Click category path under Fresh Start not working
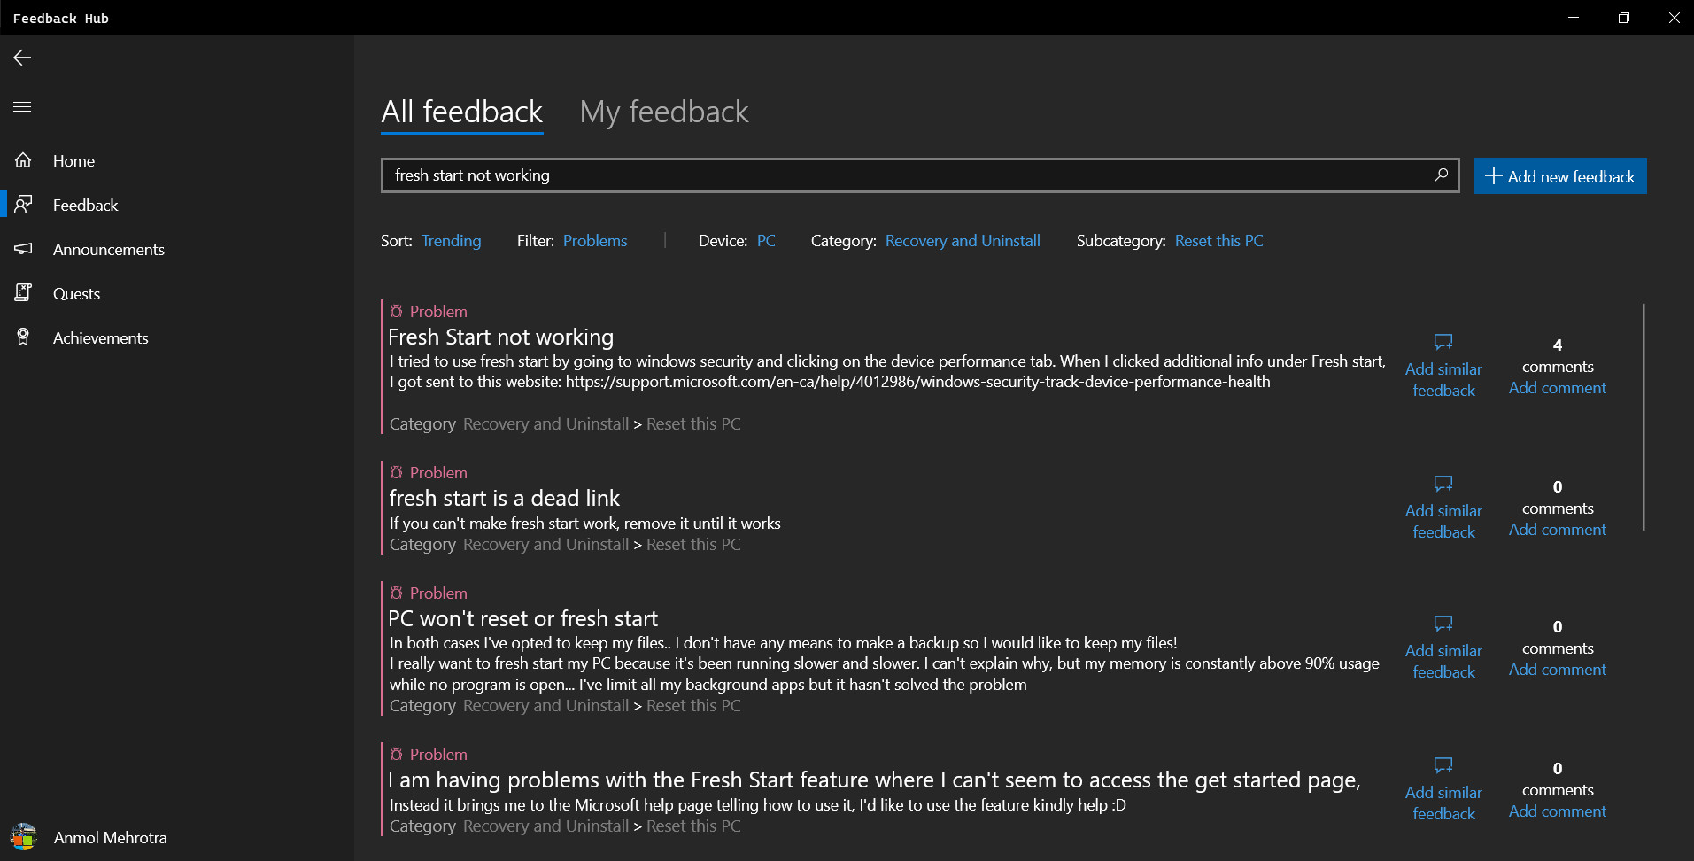The image size is (1694, 861). [x=565, y=424]
